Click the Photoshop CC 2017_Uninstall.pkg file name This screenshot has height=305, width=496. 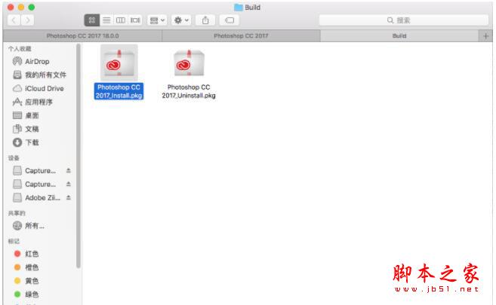click(x=189, y=91)
